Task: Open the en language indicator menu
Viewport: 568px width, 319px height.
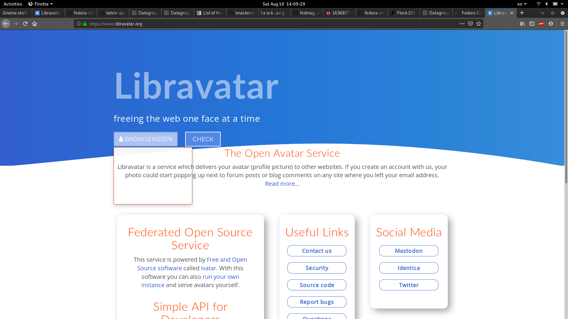Action: click(x=522, y=4)
